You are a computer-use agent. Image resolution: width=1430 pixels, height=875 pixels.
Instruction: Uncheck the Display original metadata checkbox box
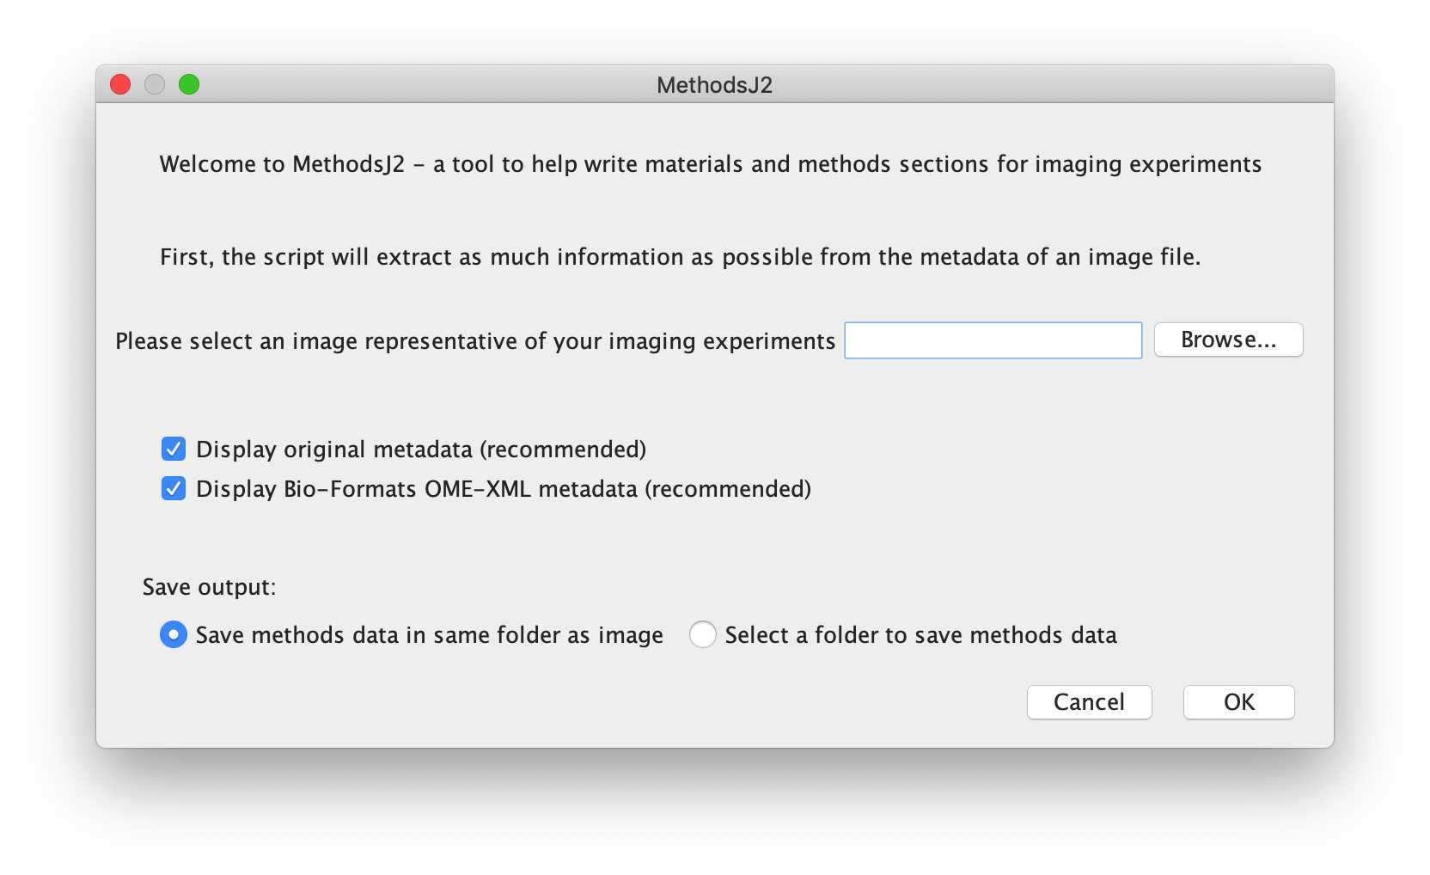pyautogui.click(x=174, y=449)
